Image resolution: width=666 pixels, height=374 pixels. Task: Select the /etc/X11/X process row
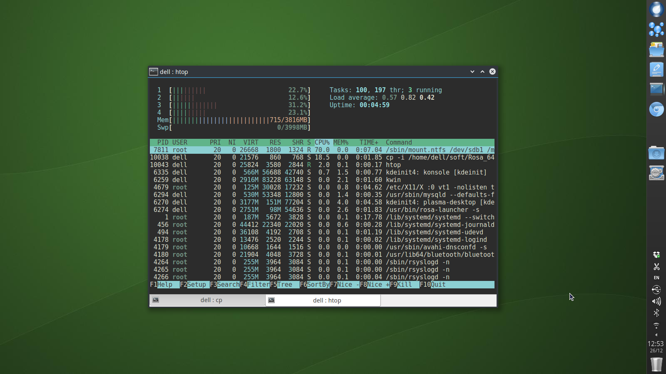(x=322, y=187)
